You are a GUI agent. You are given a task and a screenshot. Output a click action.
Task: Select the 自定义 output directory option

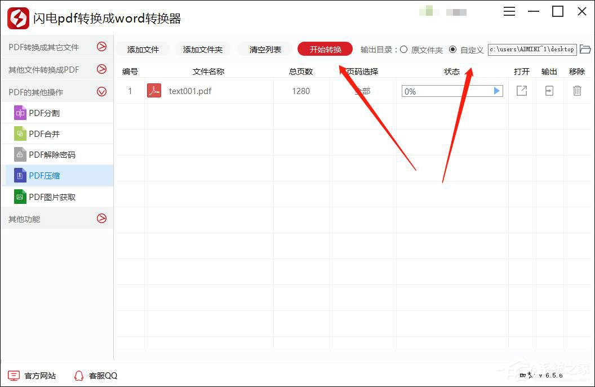click(453, 50)
